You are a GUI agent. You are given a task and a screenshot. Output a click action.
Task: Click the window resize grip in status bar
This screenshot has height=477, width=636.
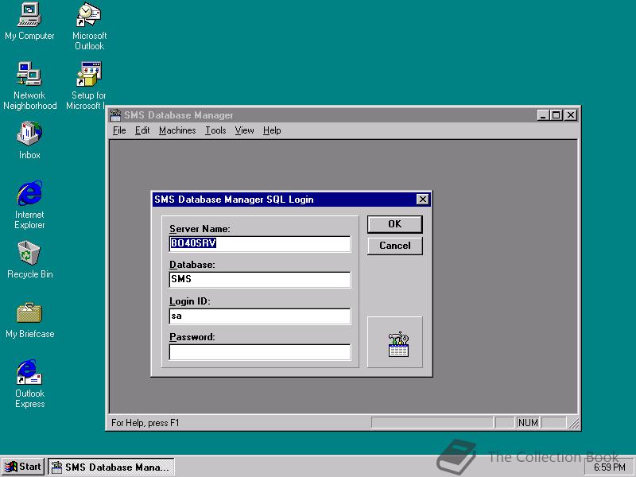click(573, 423)
